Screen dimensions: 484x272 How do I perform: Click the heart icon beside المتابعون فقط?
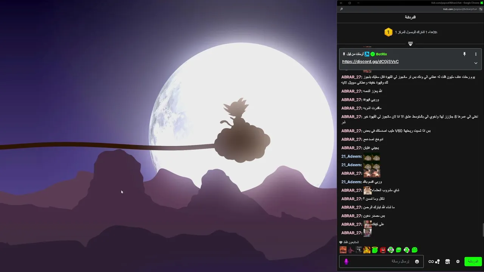pyautogui.click(x=341, y=242)
